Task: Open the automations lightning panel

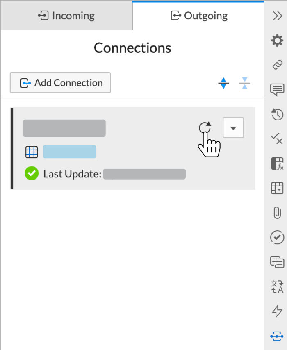Action: click(277, 311)
